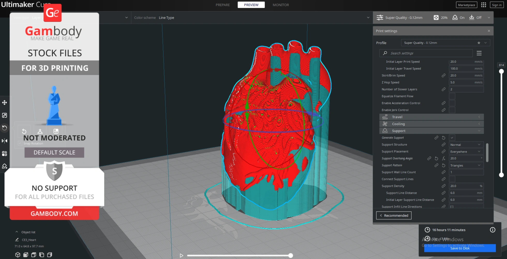
Task: Select the Move tool in left toolbar
Action: click(x=4, y=103)
